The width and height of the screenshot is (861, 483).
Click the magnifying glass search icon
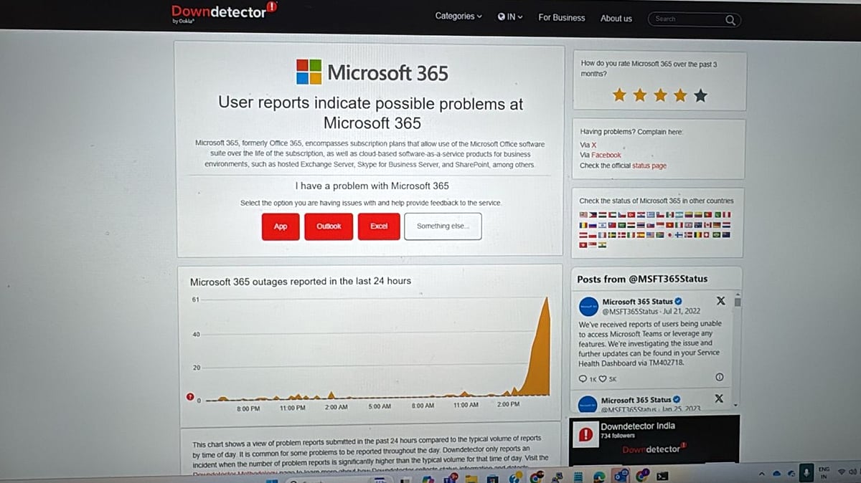[x=730, y=19]
